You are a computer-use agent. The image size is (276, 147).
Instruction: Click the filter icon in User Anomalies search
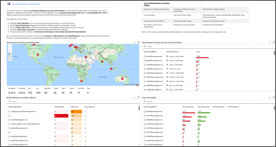[x=145, y=101]
